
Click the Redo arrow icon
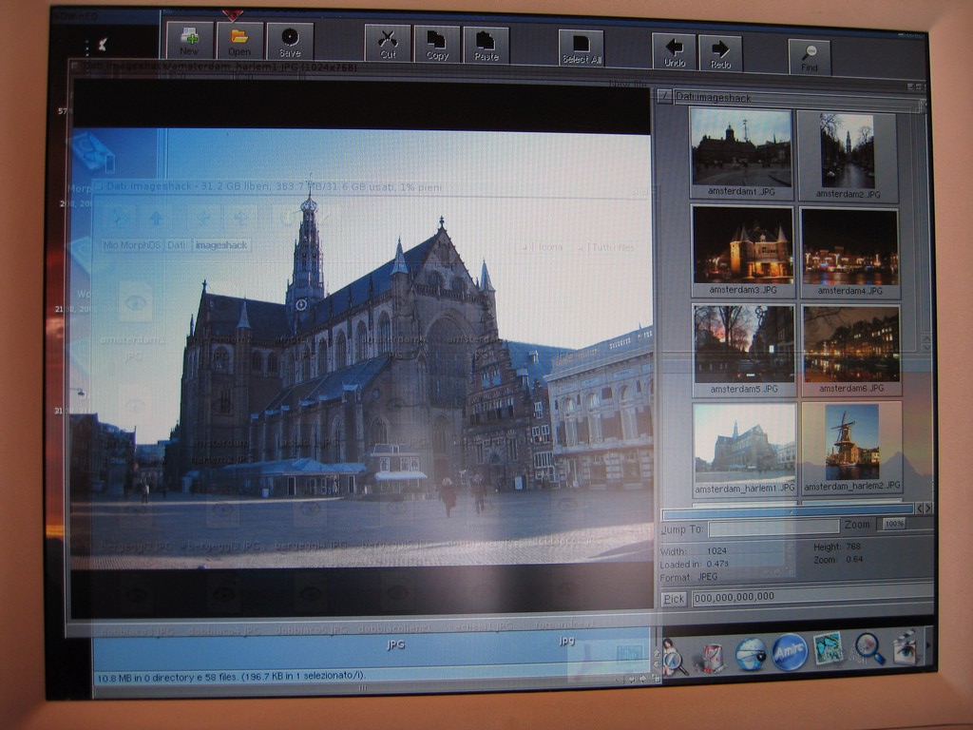720,51
